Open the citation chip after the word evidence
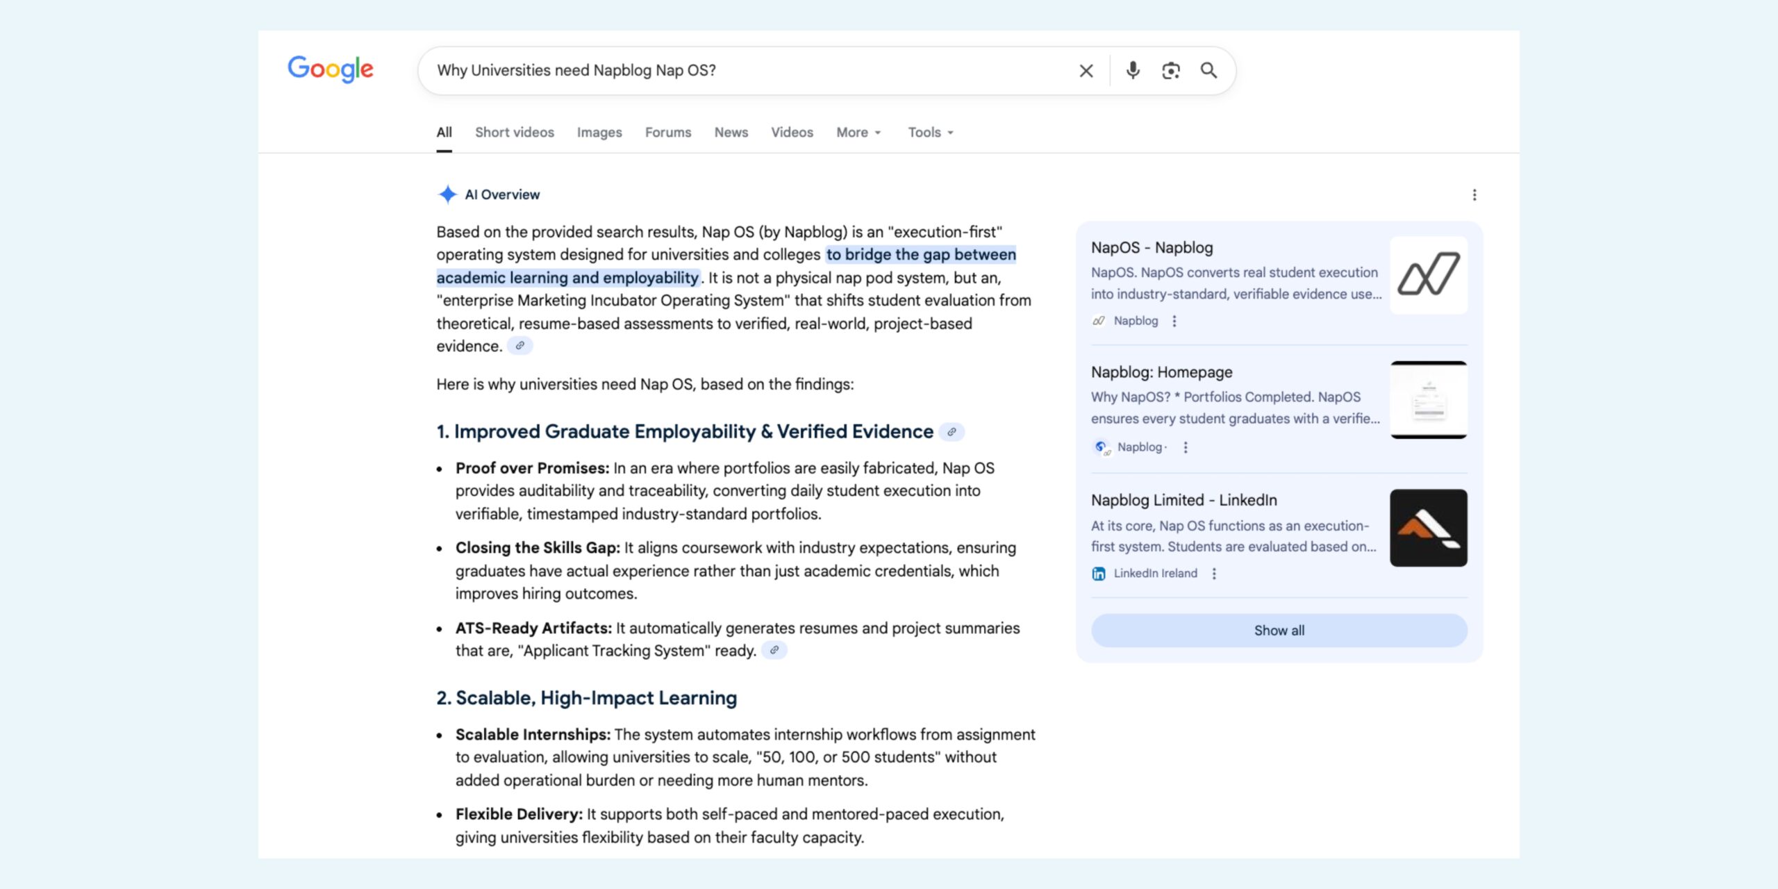The image size is (1778, 889). click(x=520, y=344)
